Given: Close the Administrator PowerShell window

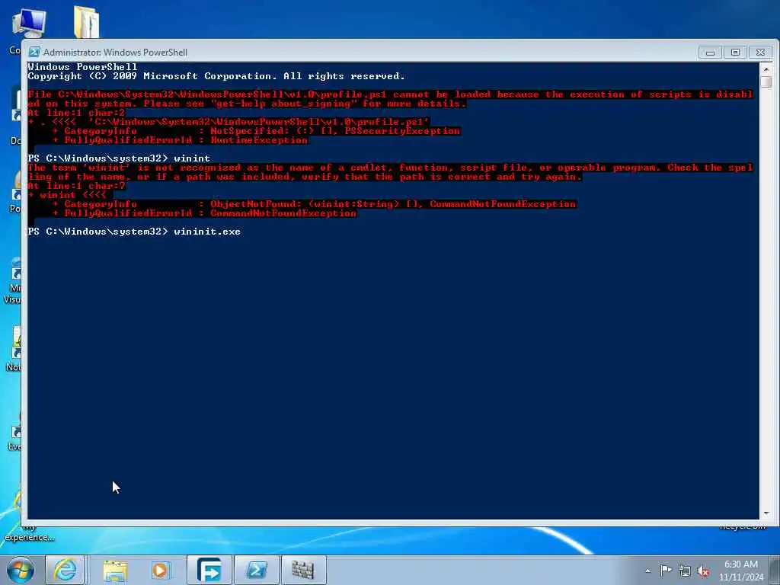Looking at the screenshot, I should click(760, 53).
